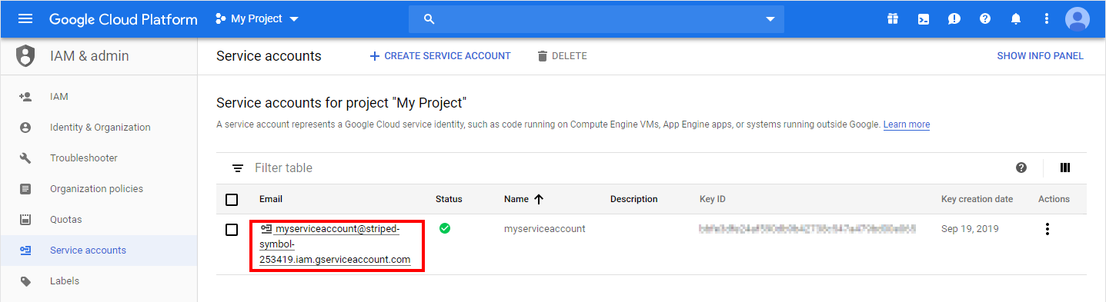Expand the search bar dropdown arrow
This screenshot has width=1106, height=302.
770,19
